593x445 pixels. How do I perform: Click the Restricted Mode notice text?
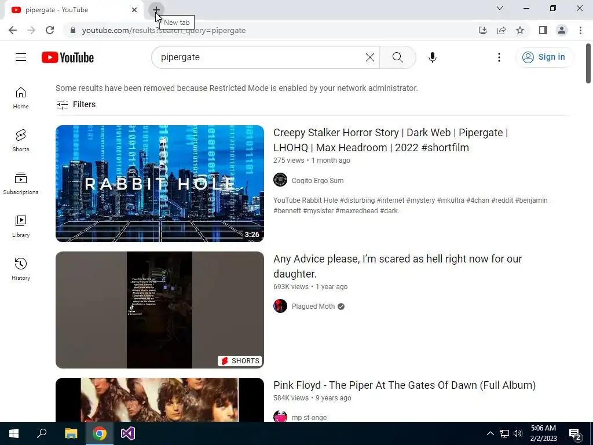click(237, 88)
